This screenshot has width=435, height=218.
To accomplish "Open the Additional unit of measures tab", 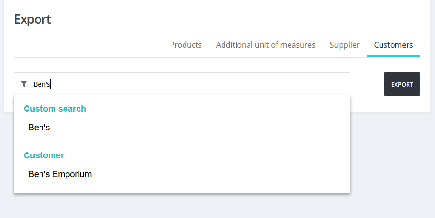I will click(x=265, y=45).
